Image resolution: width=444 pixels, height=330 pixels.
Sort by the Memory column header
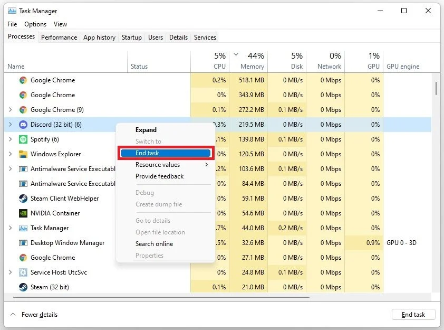click(x=248, y=61)
